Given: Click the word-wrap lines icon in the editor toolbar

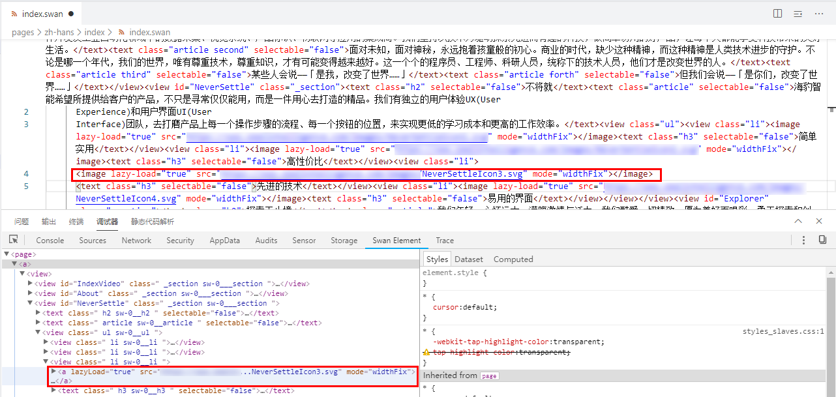Looking at the screenshot, I should [798, 13].
